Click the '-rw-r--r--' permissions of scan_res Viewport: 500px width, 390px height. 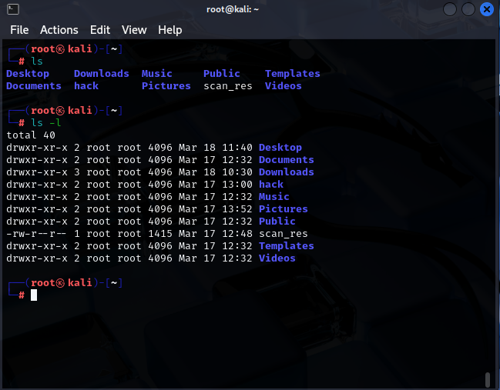click(37, 234)
